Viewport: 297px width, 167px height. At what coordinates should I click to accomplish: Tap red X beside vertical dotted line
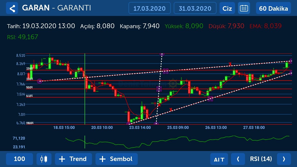(159, 105)
